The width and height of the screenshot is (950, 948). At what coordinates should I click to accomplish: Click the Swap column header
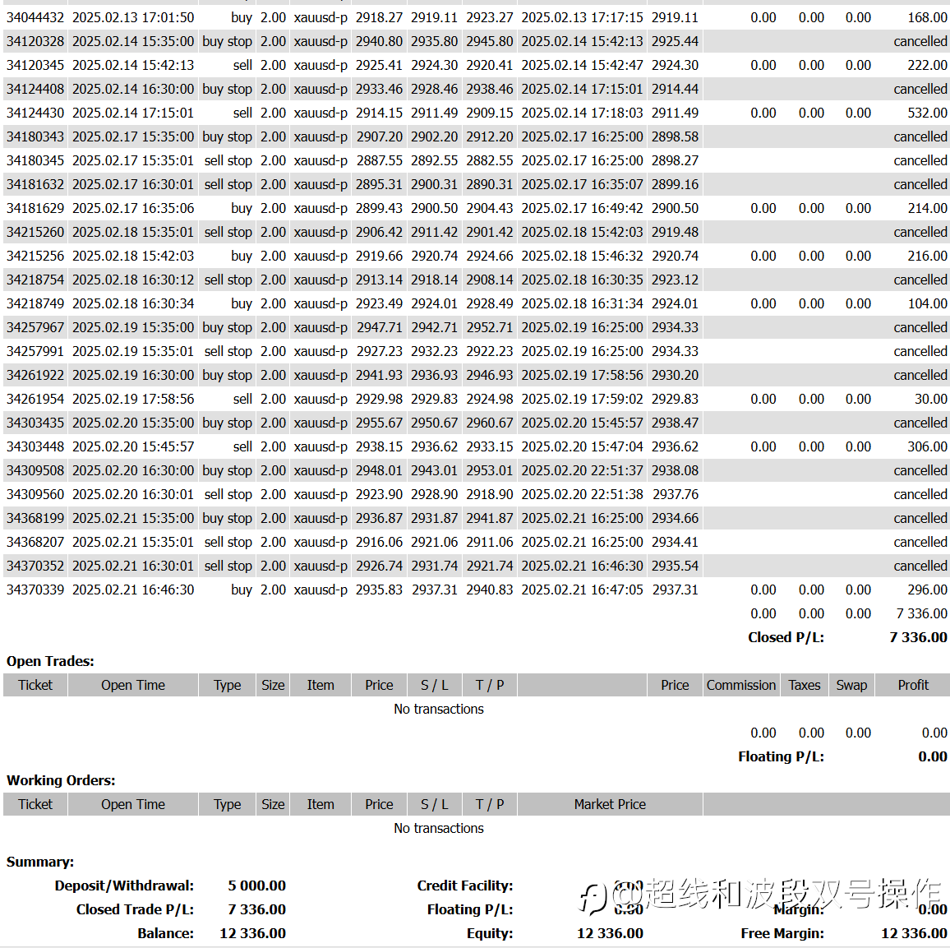point(851,685)
